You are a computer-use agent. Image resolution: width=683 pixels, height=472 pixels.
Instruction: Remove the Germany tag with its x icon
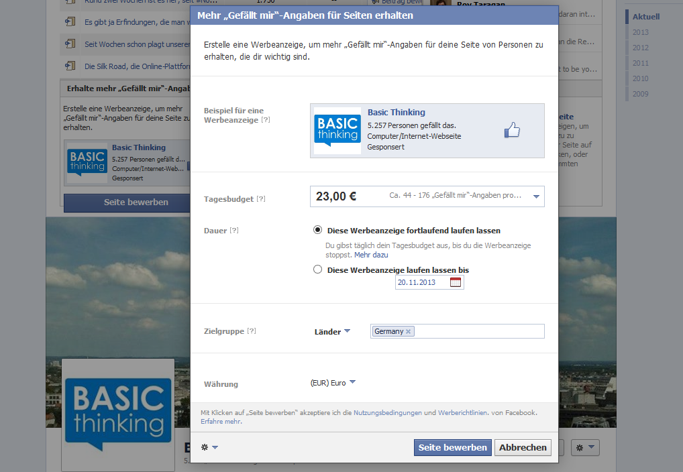408,331
